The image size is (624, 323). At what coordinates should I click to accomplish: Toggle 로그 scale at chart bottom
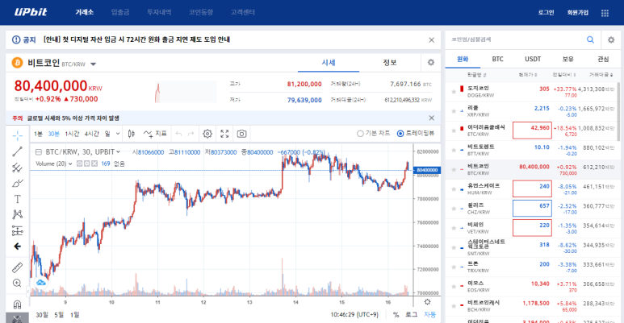(x=411, y=315)
